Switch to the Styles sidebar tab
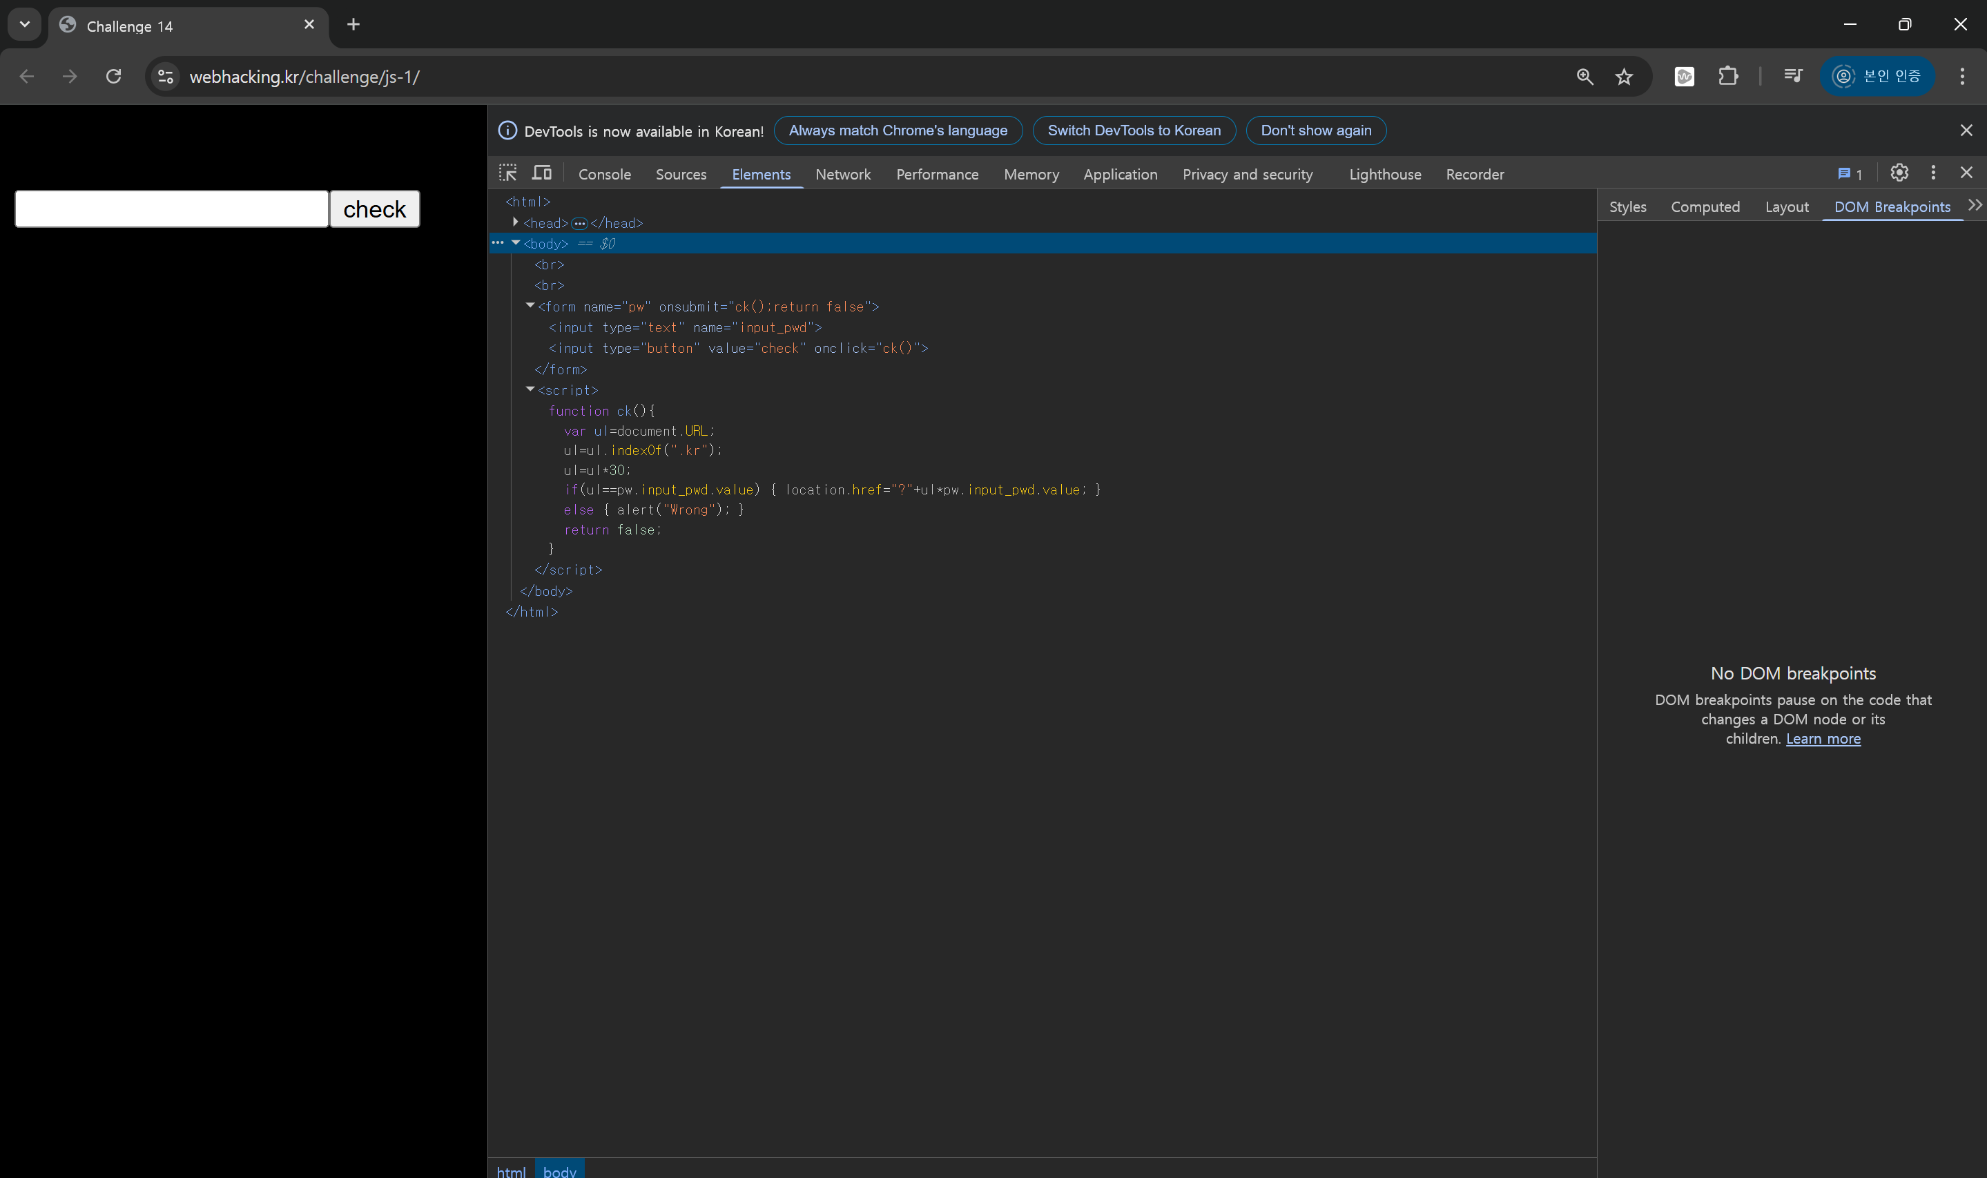This screenshot has width=1987, height=1178. pos(1627,206)
